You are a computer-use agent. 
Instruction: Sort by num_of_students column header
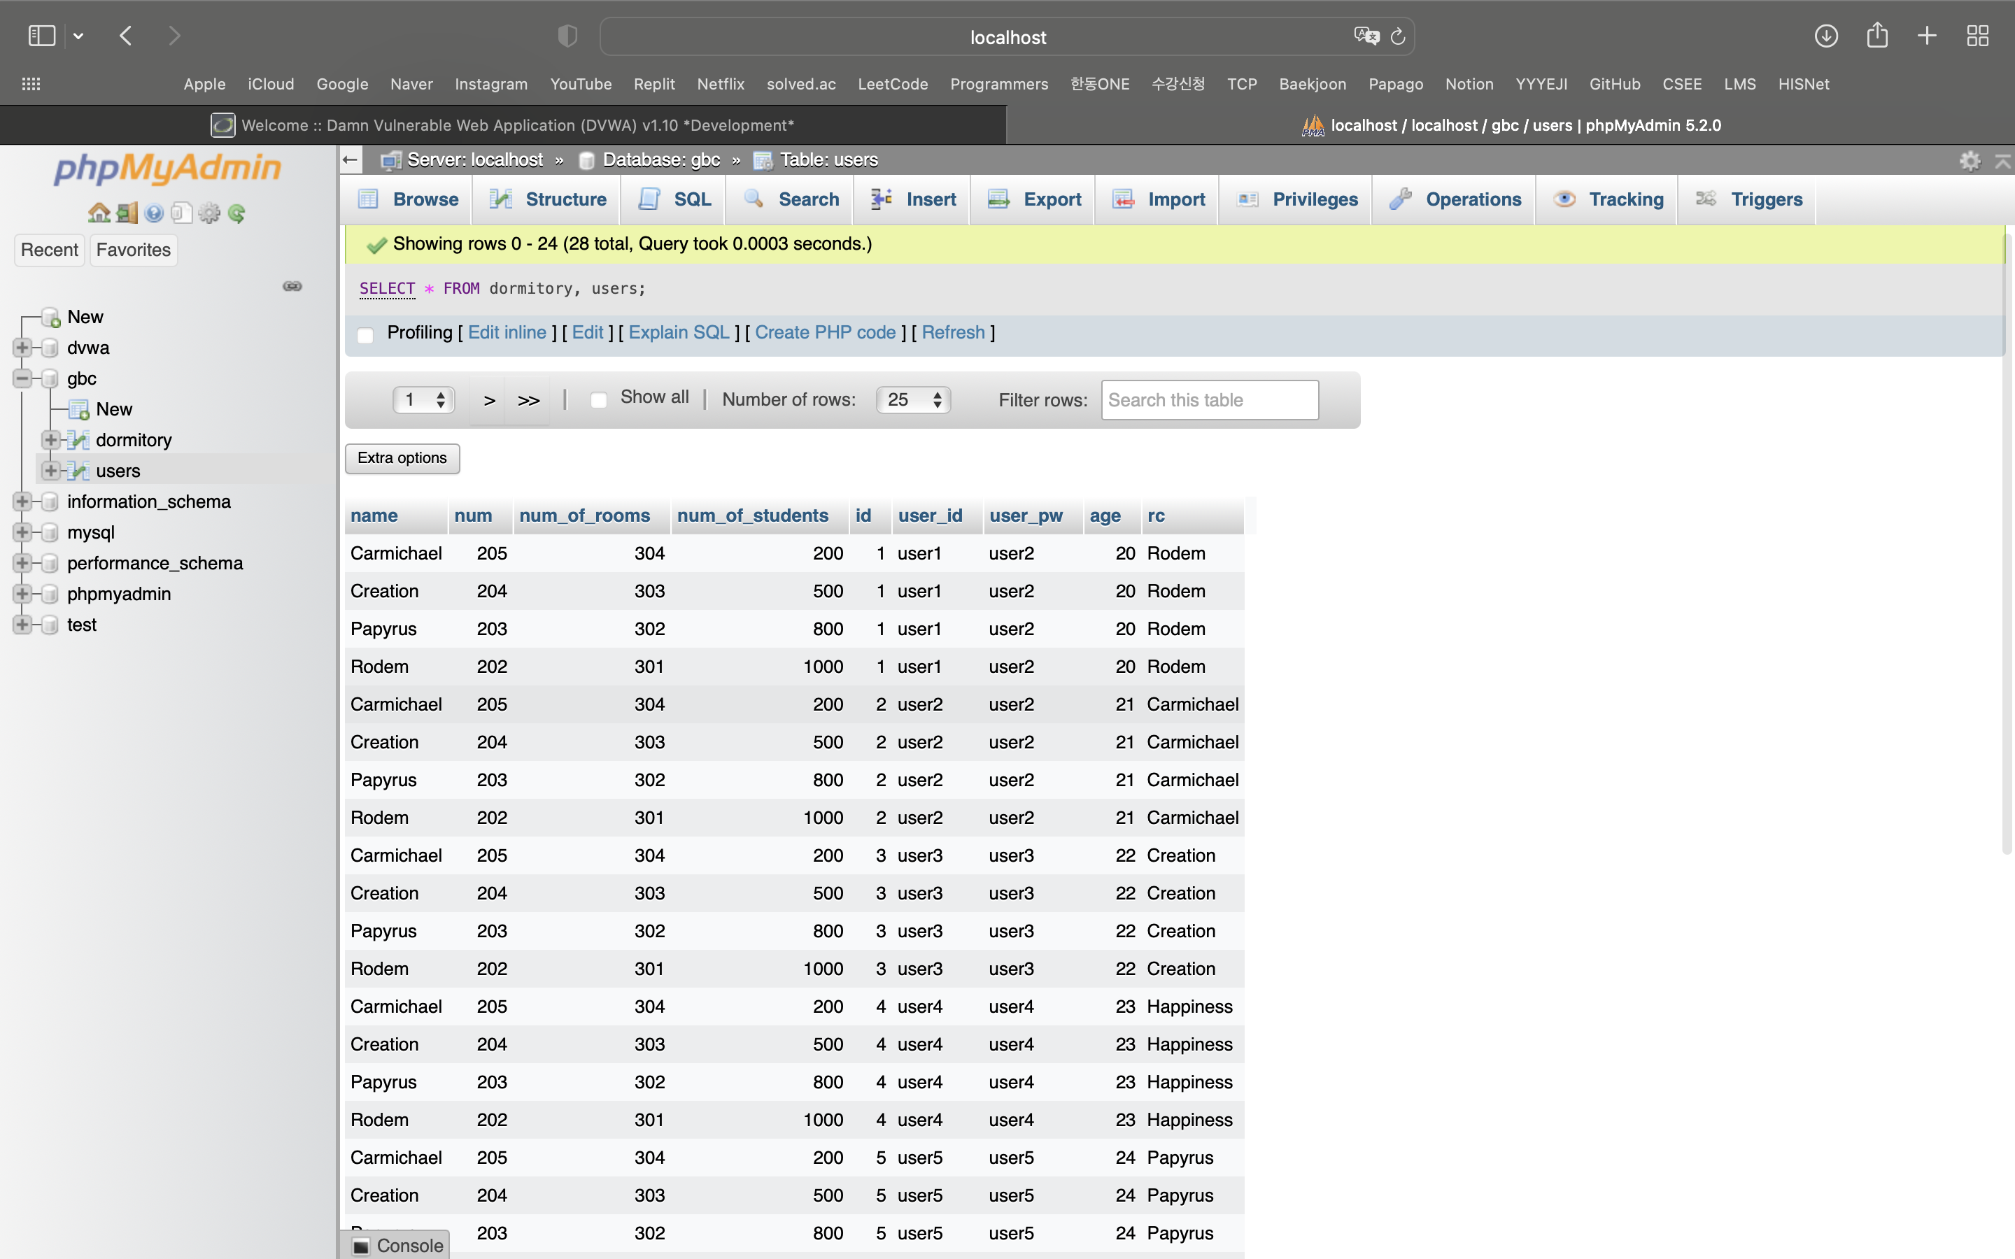pyautogui.click(x=753, y=515)
